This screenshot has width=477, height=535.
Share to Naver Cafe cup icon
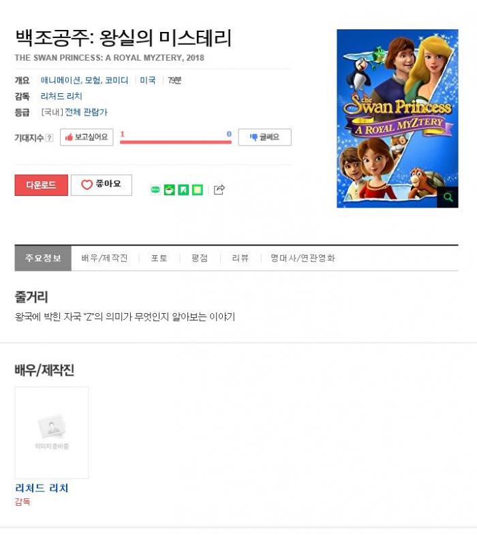coord(170,190)
